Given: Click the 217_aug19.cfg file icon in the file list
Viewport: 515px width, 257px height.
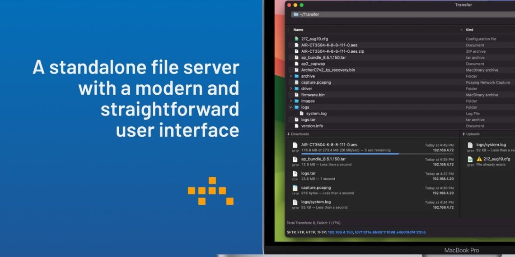Looking at the screenshot, I should [296, 39].
